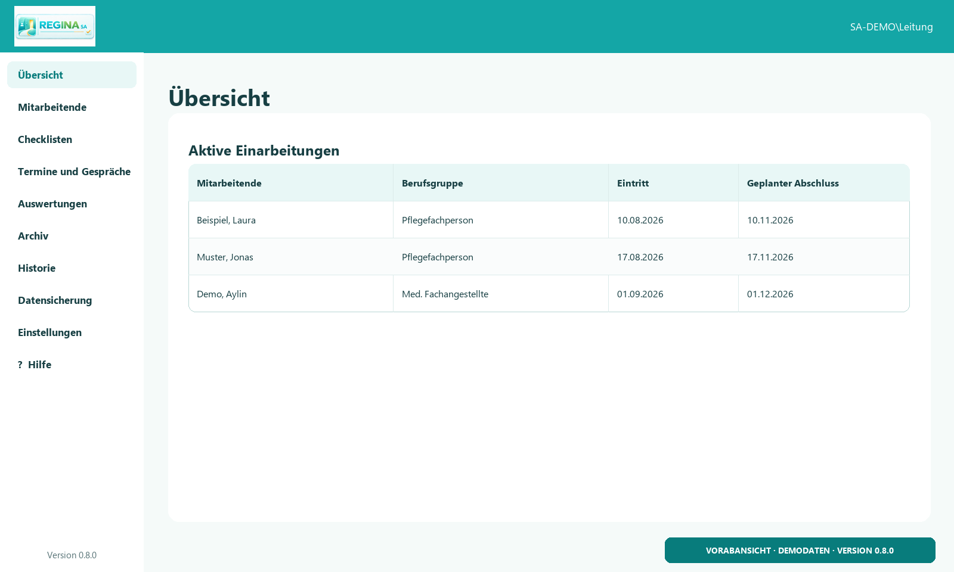Image resolution: width=954 pixels, height=572 pixels.
Task: Open the Auswertungen section
Action: tap(72, 204)
